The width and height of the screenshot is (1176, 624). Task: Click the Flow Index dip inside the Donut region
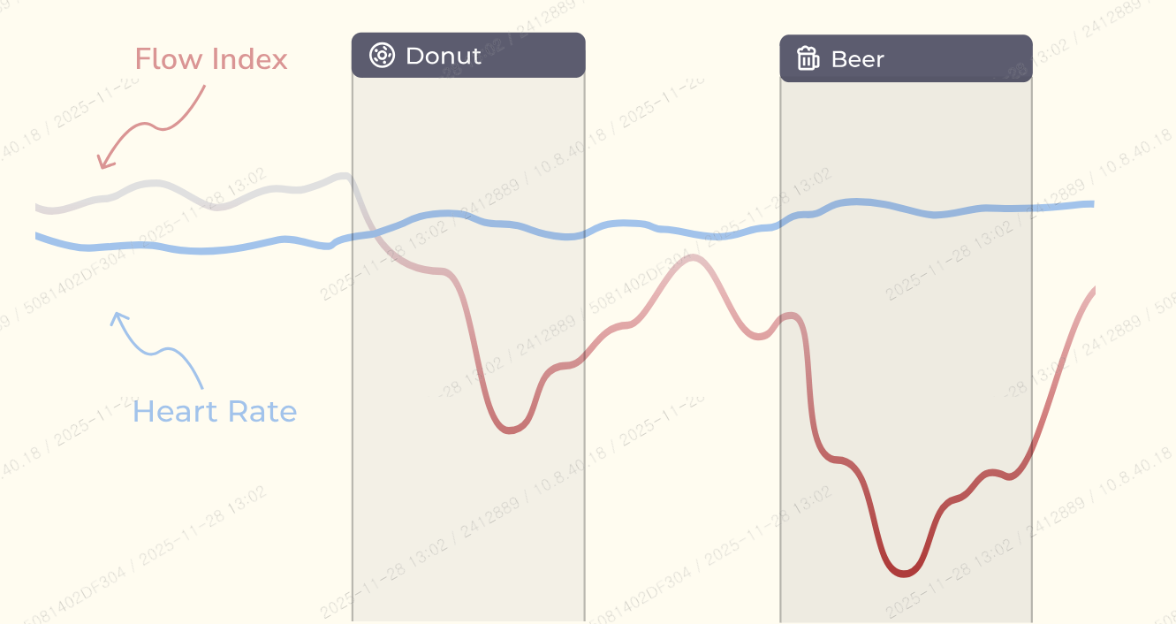[x=510, y=429]
